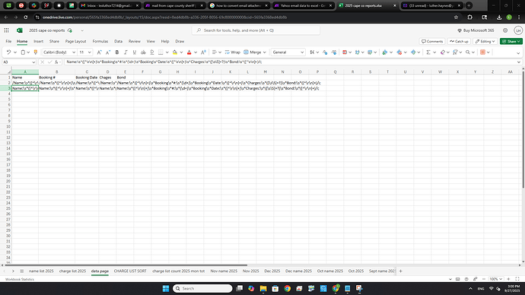
Task: Click the Delete cells icon
Action: [x=399, y=52]
